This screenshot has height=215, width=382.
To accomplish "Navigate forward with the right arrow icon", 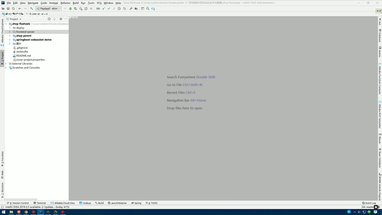I will tap(25, 9).
